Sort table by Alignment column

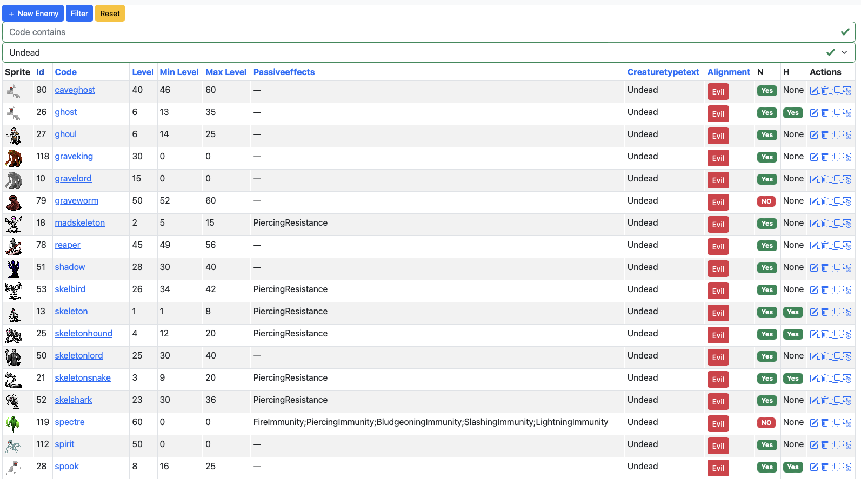pyautogui.click(x=729, y=72)
